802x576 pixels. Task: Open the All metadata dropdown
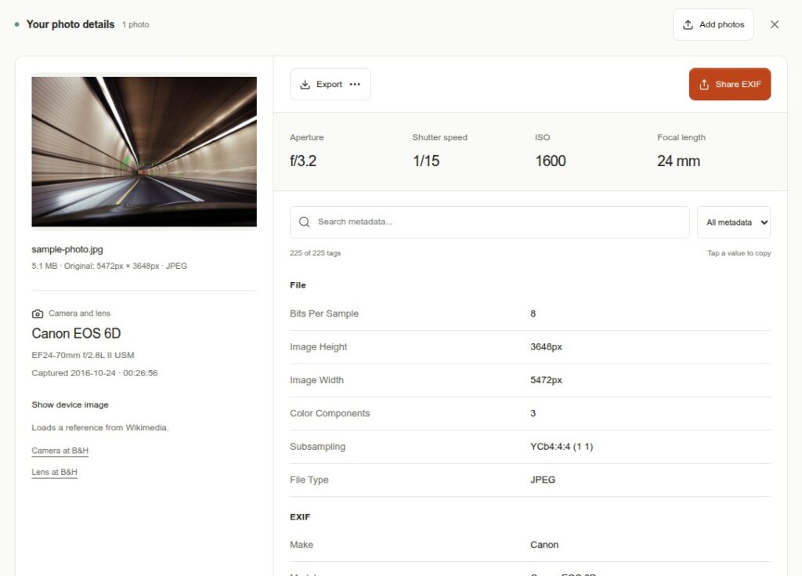point(733,223)
